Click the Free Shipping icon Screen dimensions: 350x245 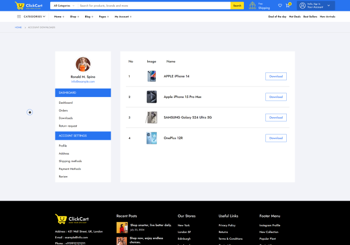click(x=253, y=6)
